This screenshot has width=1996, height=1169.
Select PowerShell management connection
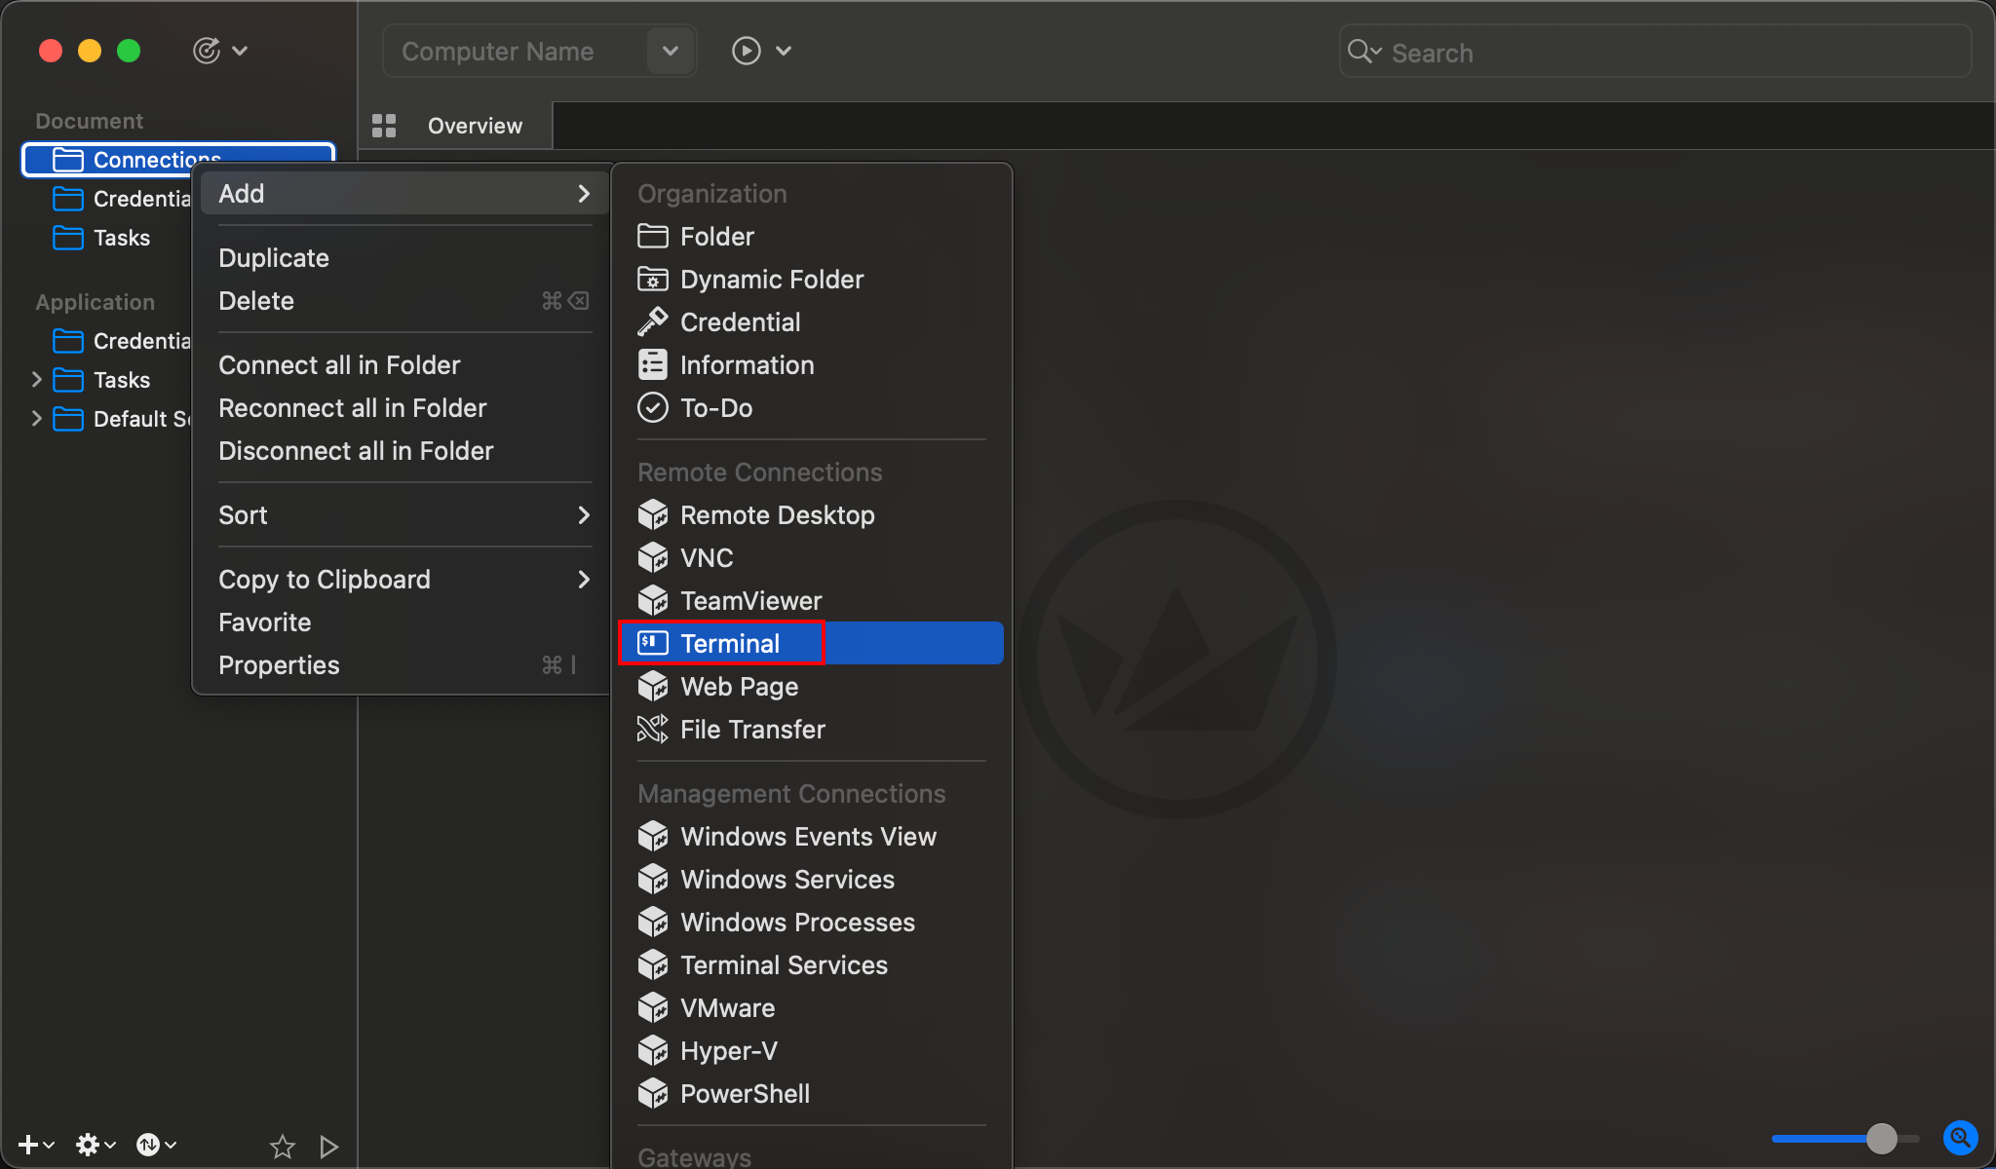745,1093
